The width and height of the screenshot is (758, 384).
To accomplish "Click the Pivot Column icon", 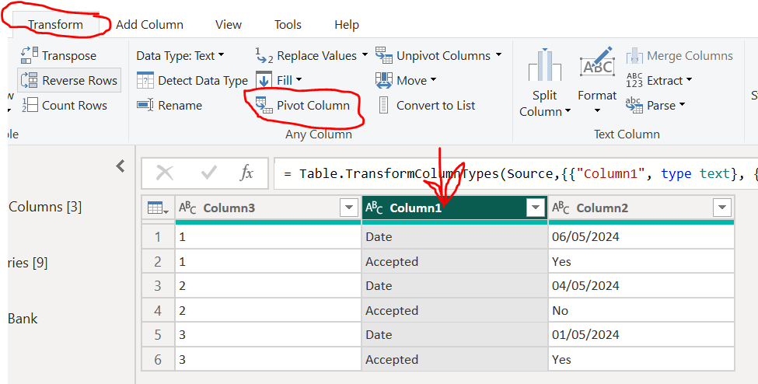I will coord(264,105).
